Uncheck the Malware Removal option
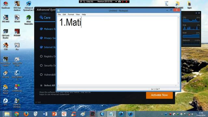208x117 pixels. (41, 29)
